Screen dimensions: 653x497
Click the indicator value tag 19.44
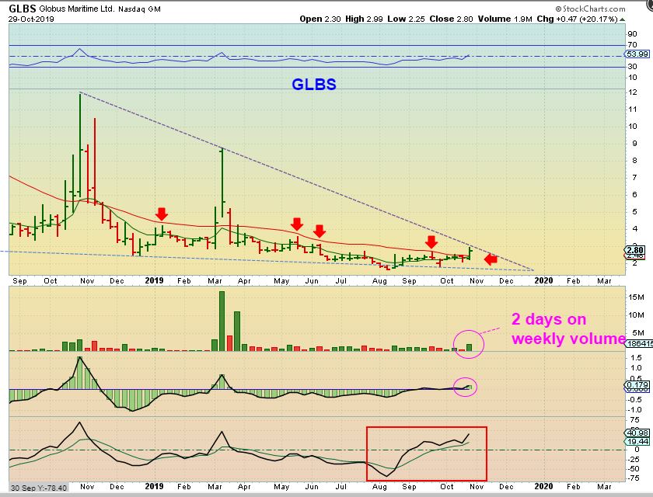tap(637, 441)
